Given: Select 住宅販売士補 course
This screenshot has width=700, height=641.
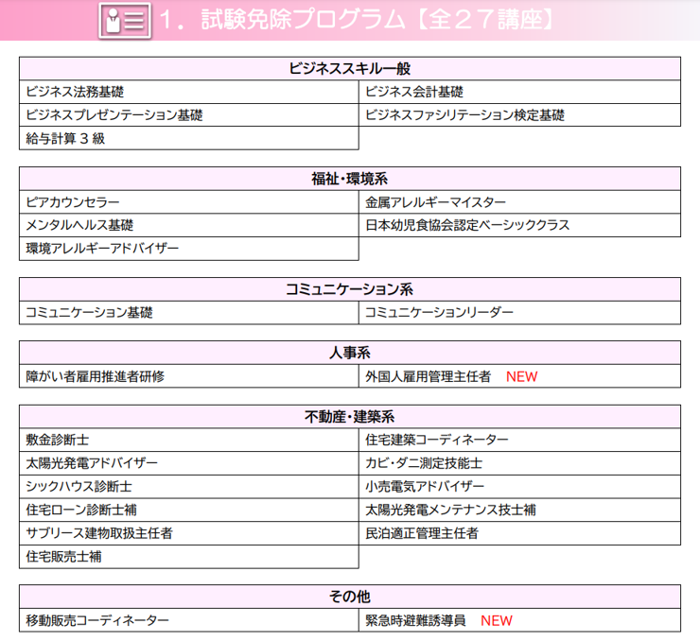Looking at the screenshot, I should [x=189, y=556].
